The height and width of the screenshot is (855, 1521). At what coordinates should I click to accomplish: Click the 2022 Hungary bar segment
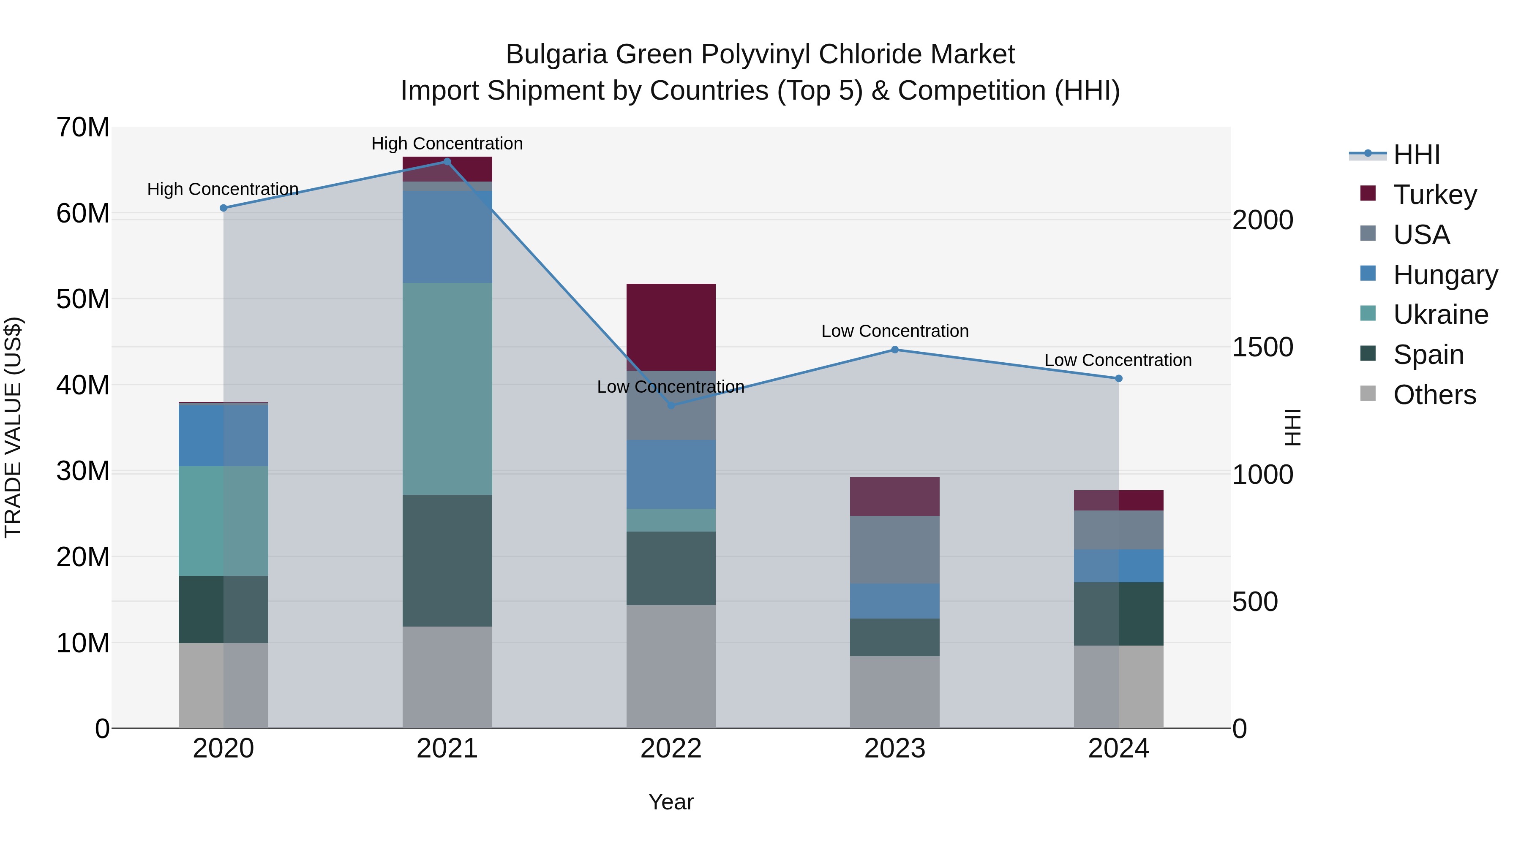click(x=671, y=475)
